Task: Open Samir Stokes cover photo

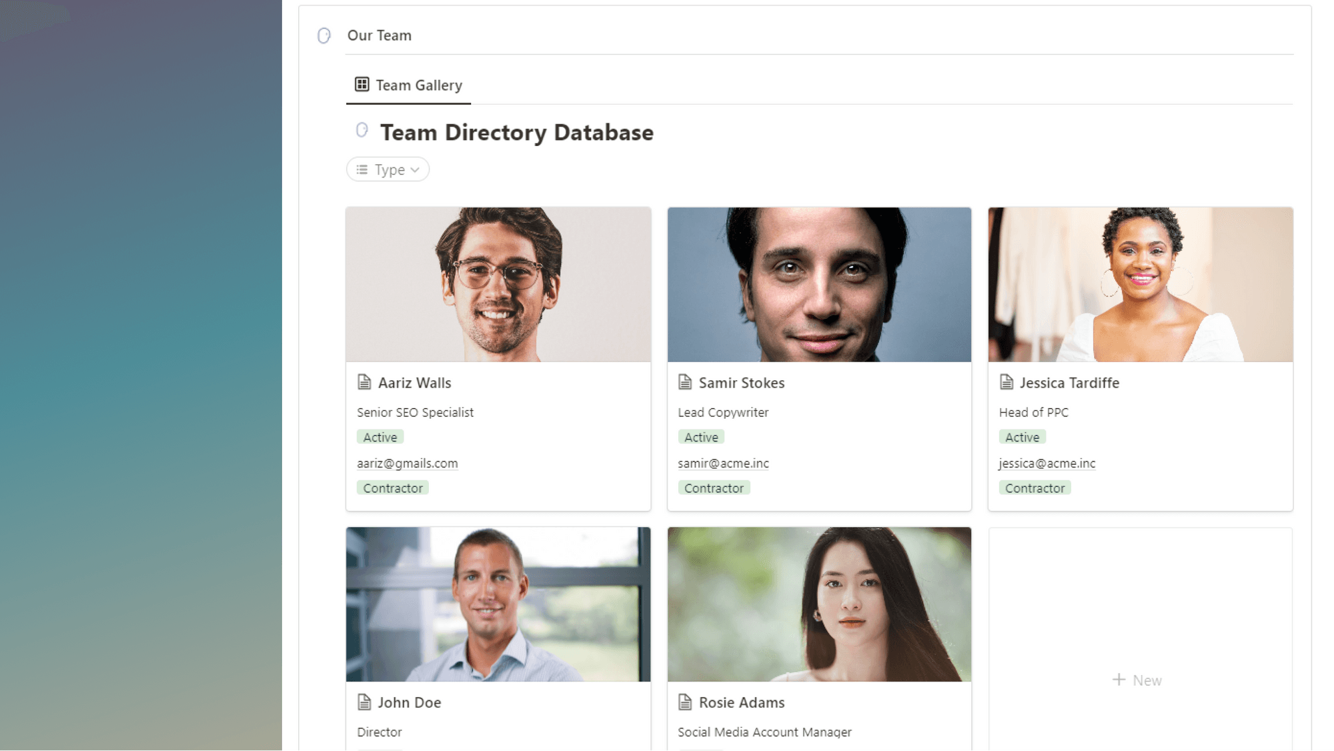Action: (x=819, y=285)
